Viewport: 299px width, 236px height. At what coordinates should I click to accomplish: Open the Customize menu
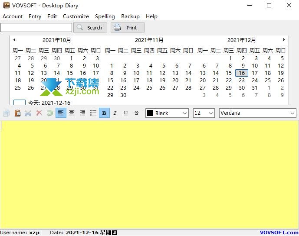[76, 16]
